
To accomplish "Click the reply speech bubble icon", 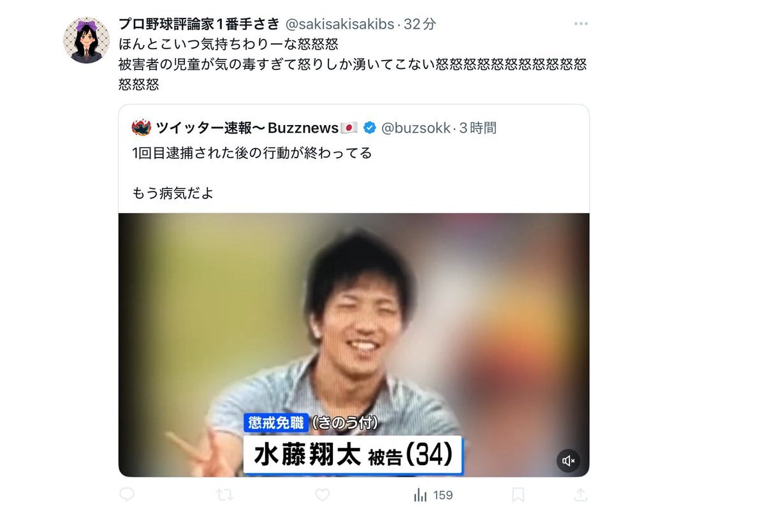I will tap(127, 495).
